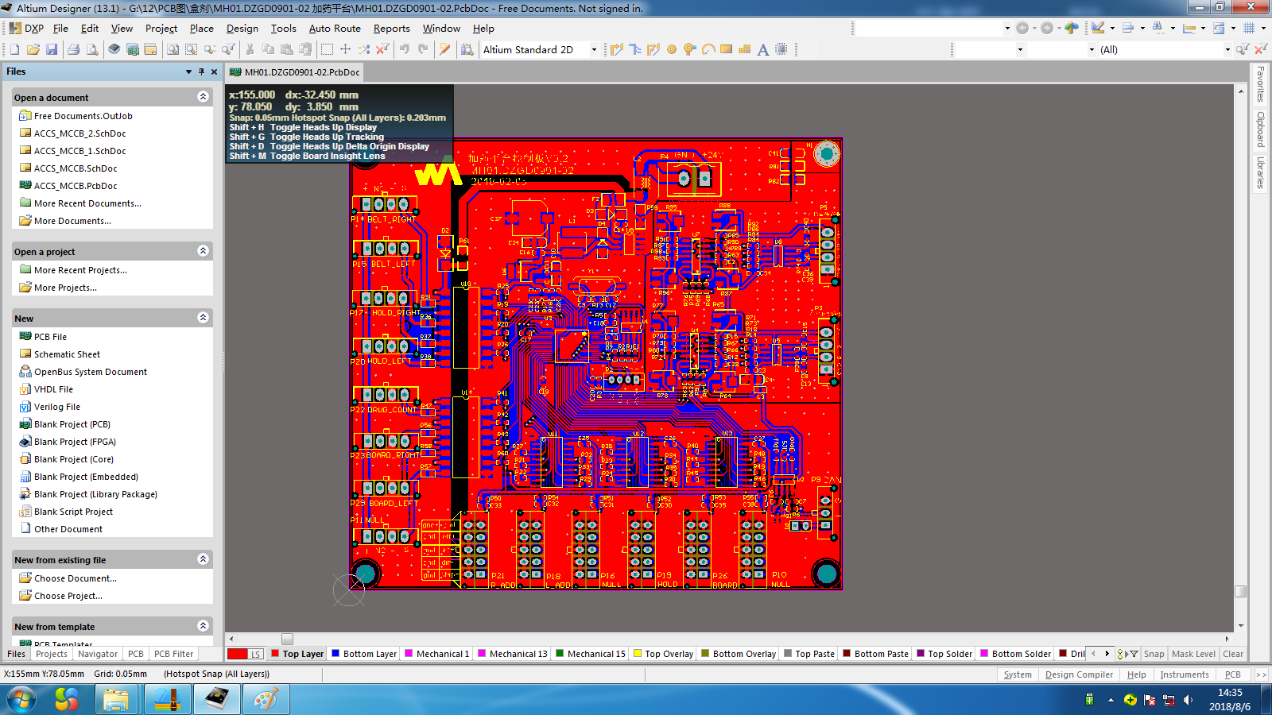Image resolution: width=1272 pixels, height=715 pixels.
Task: Collapse the New section
Action: [203, 318]
